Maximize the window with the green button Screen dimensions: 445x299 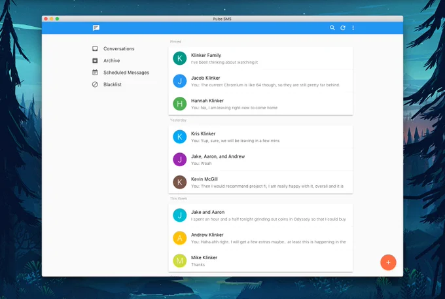coord(57,19)
